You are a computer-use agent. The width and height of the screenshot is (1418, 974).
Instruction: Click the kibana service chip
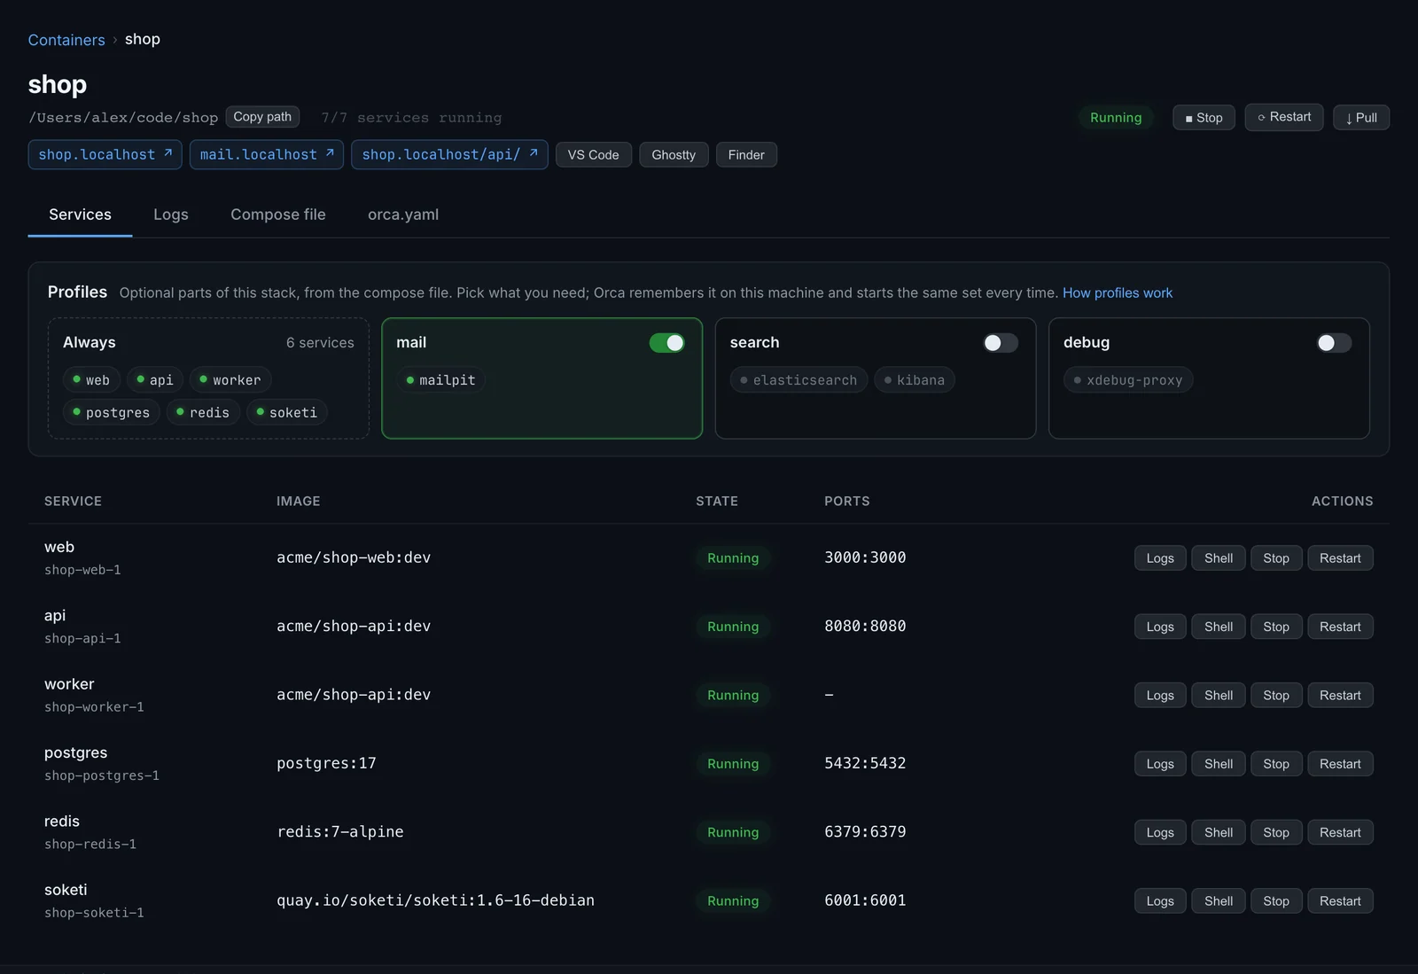[914, 380]
